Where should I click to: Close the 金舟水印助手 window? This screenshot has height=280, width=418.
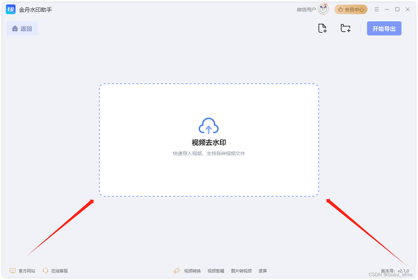click(x=408, y=10)
